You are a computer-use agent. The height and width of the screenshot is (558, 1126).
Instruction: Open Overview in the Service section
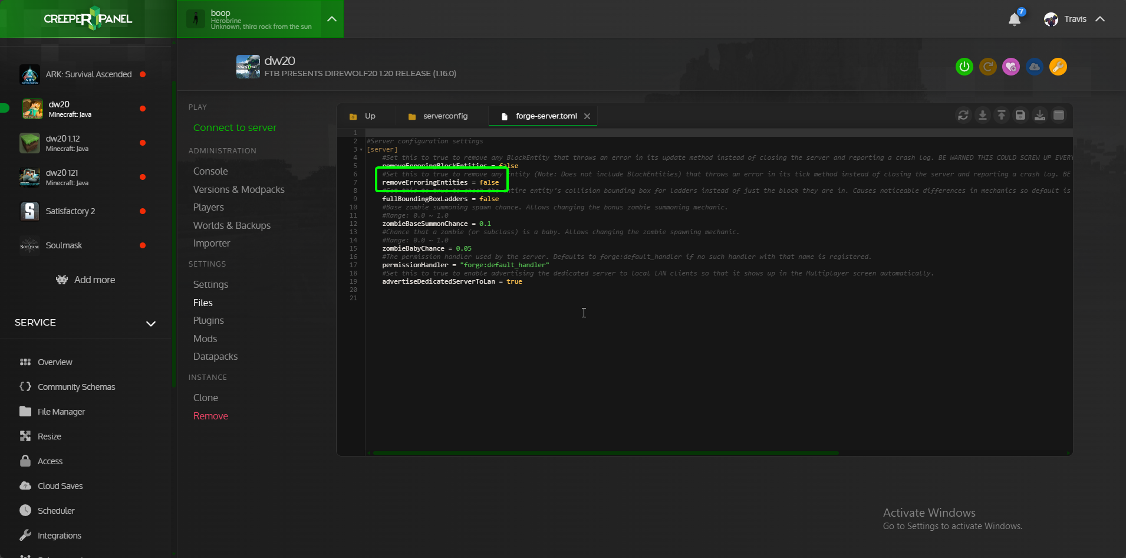[x=55, y=362]
